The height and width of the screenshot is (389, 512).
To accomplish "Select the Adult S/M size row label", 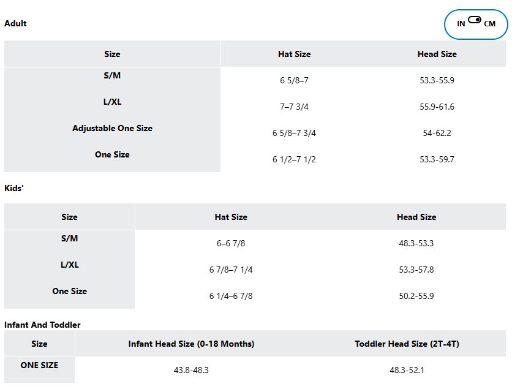I will 112,75.
